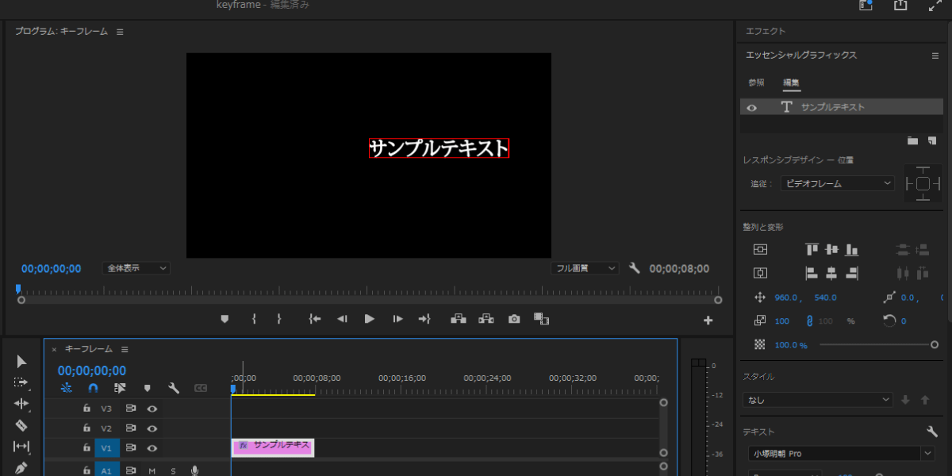This screenshot has width=952, height=476.
Task: Select the Ripple Edit tool
Action: pos(21,404)
